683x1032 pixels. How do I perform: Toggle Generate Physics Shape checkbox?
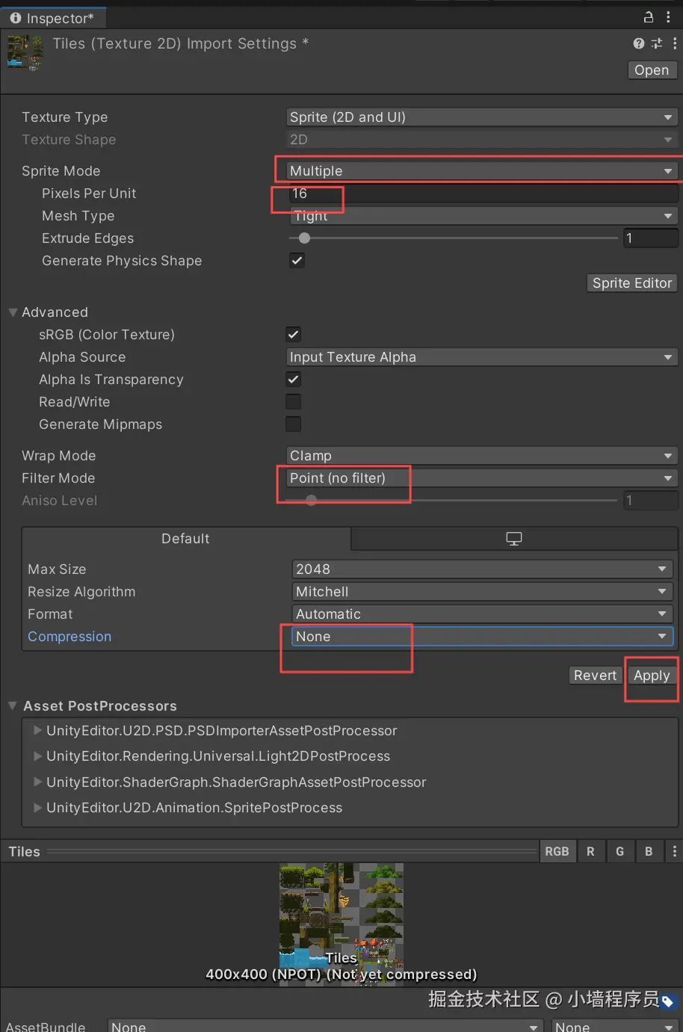(297, 260)
